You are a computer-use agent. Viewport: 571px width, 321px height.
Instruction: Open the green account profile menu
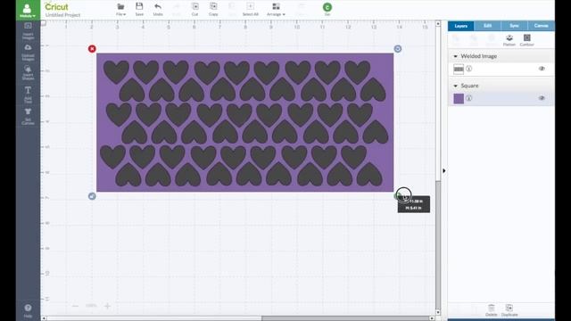[x=28, y=10]
